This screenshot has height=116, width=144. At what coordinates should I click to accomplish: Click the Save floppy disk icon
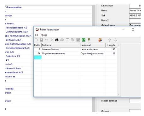[41, 40]
